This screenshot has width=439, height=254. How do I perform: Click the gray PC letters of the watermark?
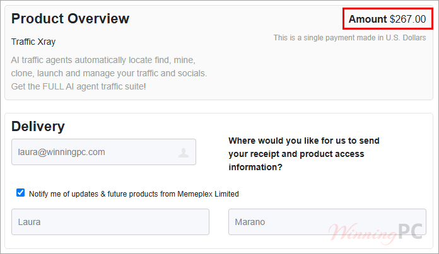coord(410,231)
